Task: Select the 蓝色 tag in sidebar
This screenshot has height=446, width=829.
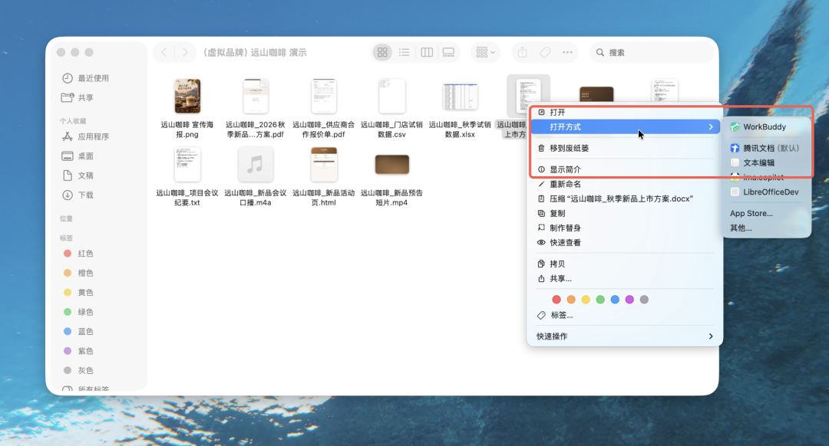Action: click(x=78, y=332)
